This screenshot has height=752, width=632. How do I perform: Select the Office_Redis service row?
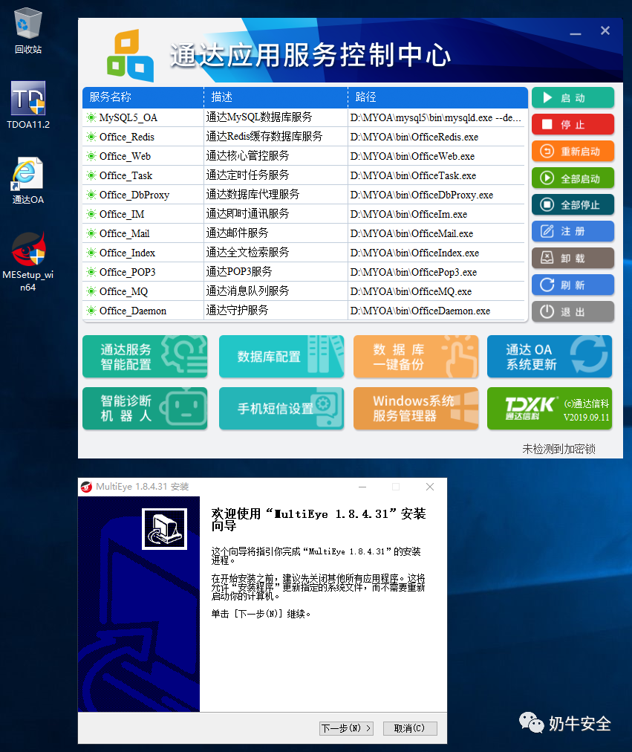304,137
